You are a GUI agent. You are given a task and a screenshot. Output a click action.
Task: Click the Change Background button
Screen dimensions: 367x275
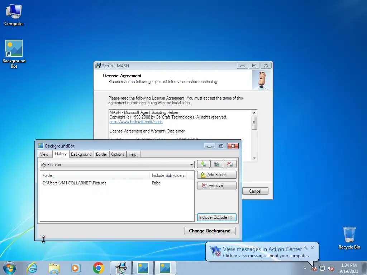(x=210, y=231)
